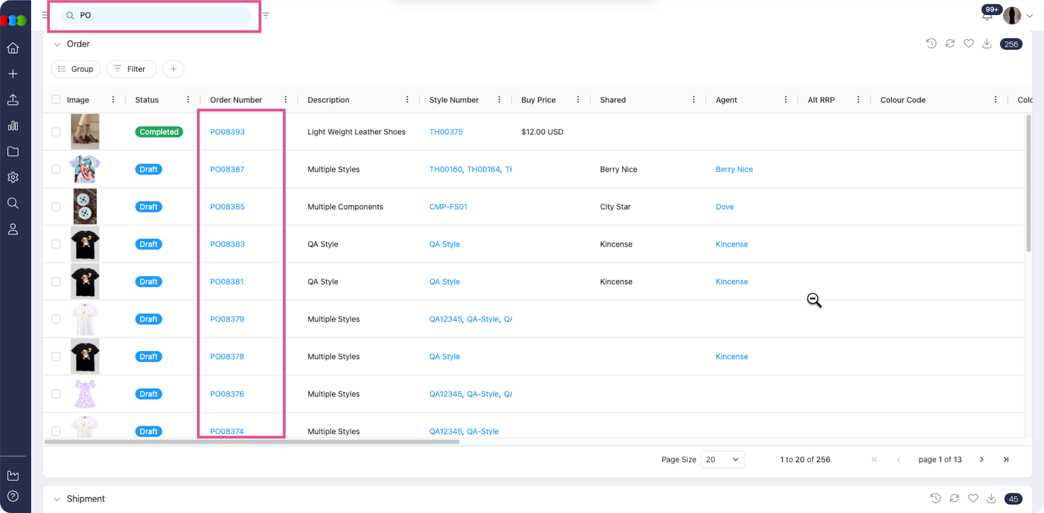Click the notification bell icon
This screenshot has width=1044, height=513.
click(986, 15)
